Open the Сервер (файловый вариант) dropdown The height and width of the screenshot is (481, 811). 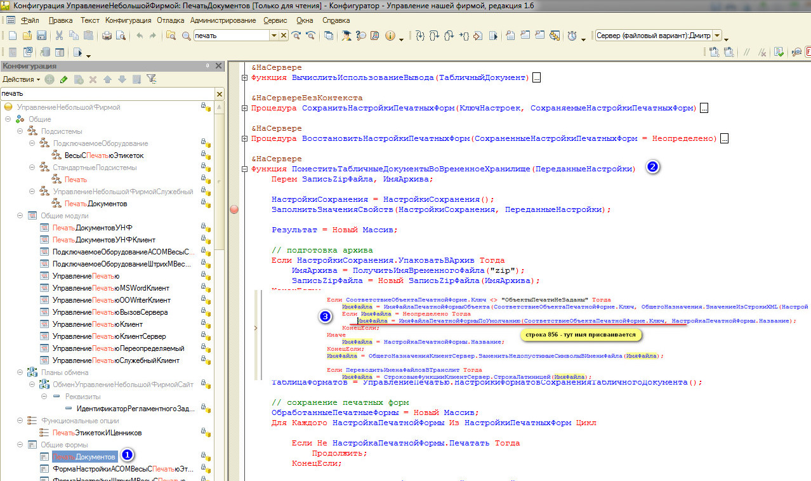(717, 36)
